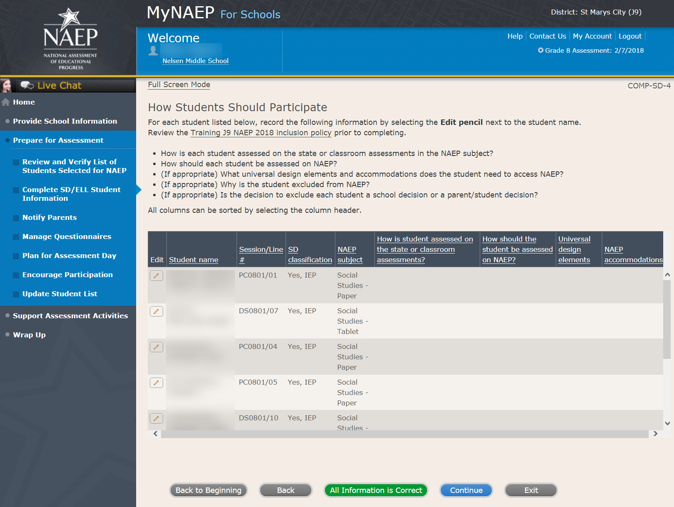Open Encourage Participation page

[68, 275]
